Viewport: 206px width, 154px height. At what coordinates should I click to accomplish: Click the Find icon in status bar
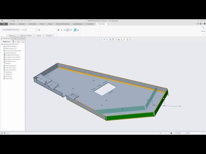pyautogui.click(x=171, y=133)
